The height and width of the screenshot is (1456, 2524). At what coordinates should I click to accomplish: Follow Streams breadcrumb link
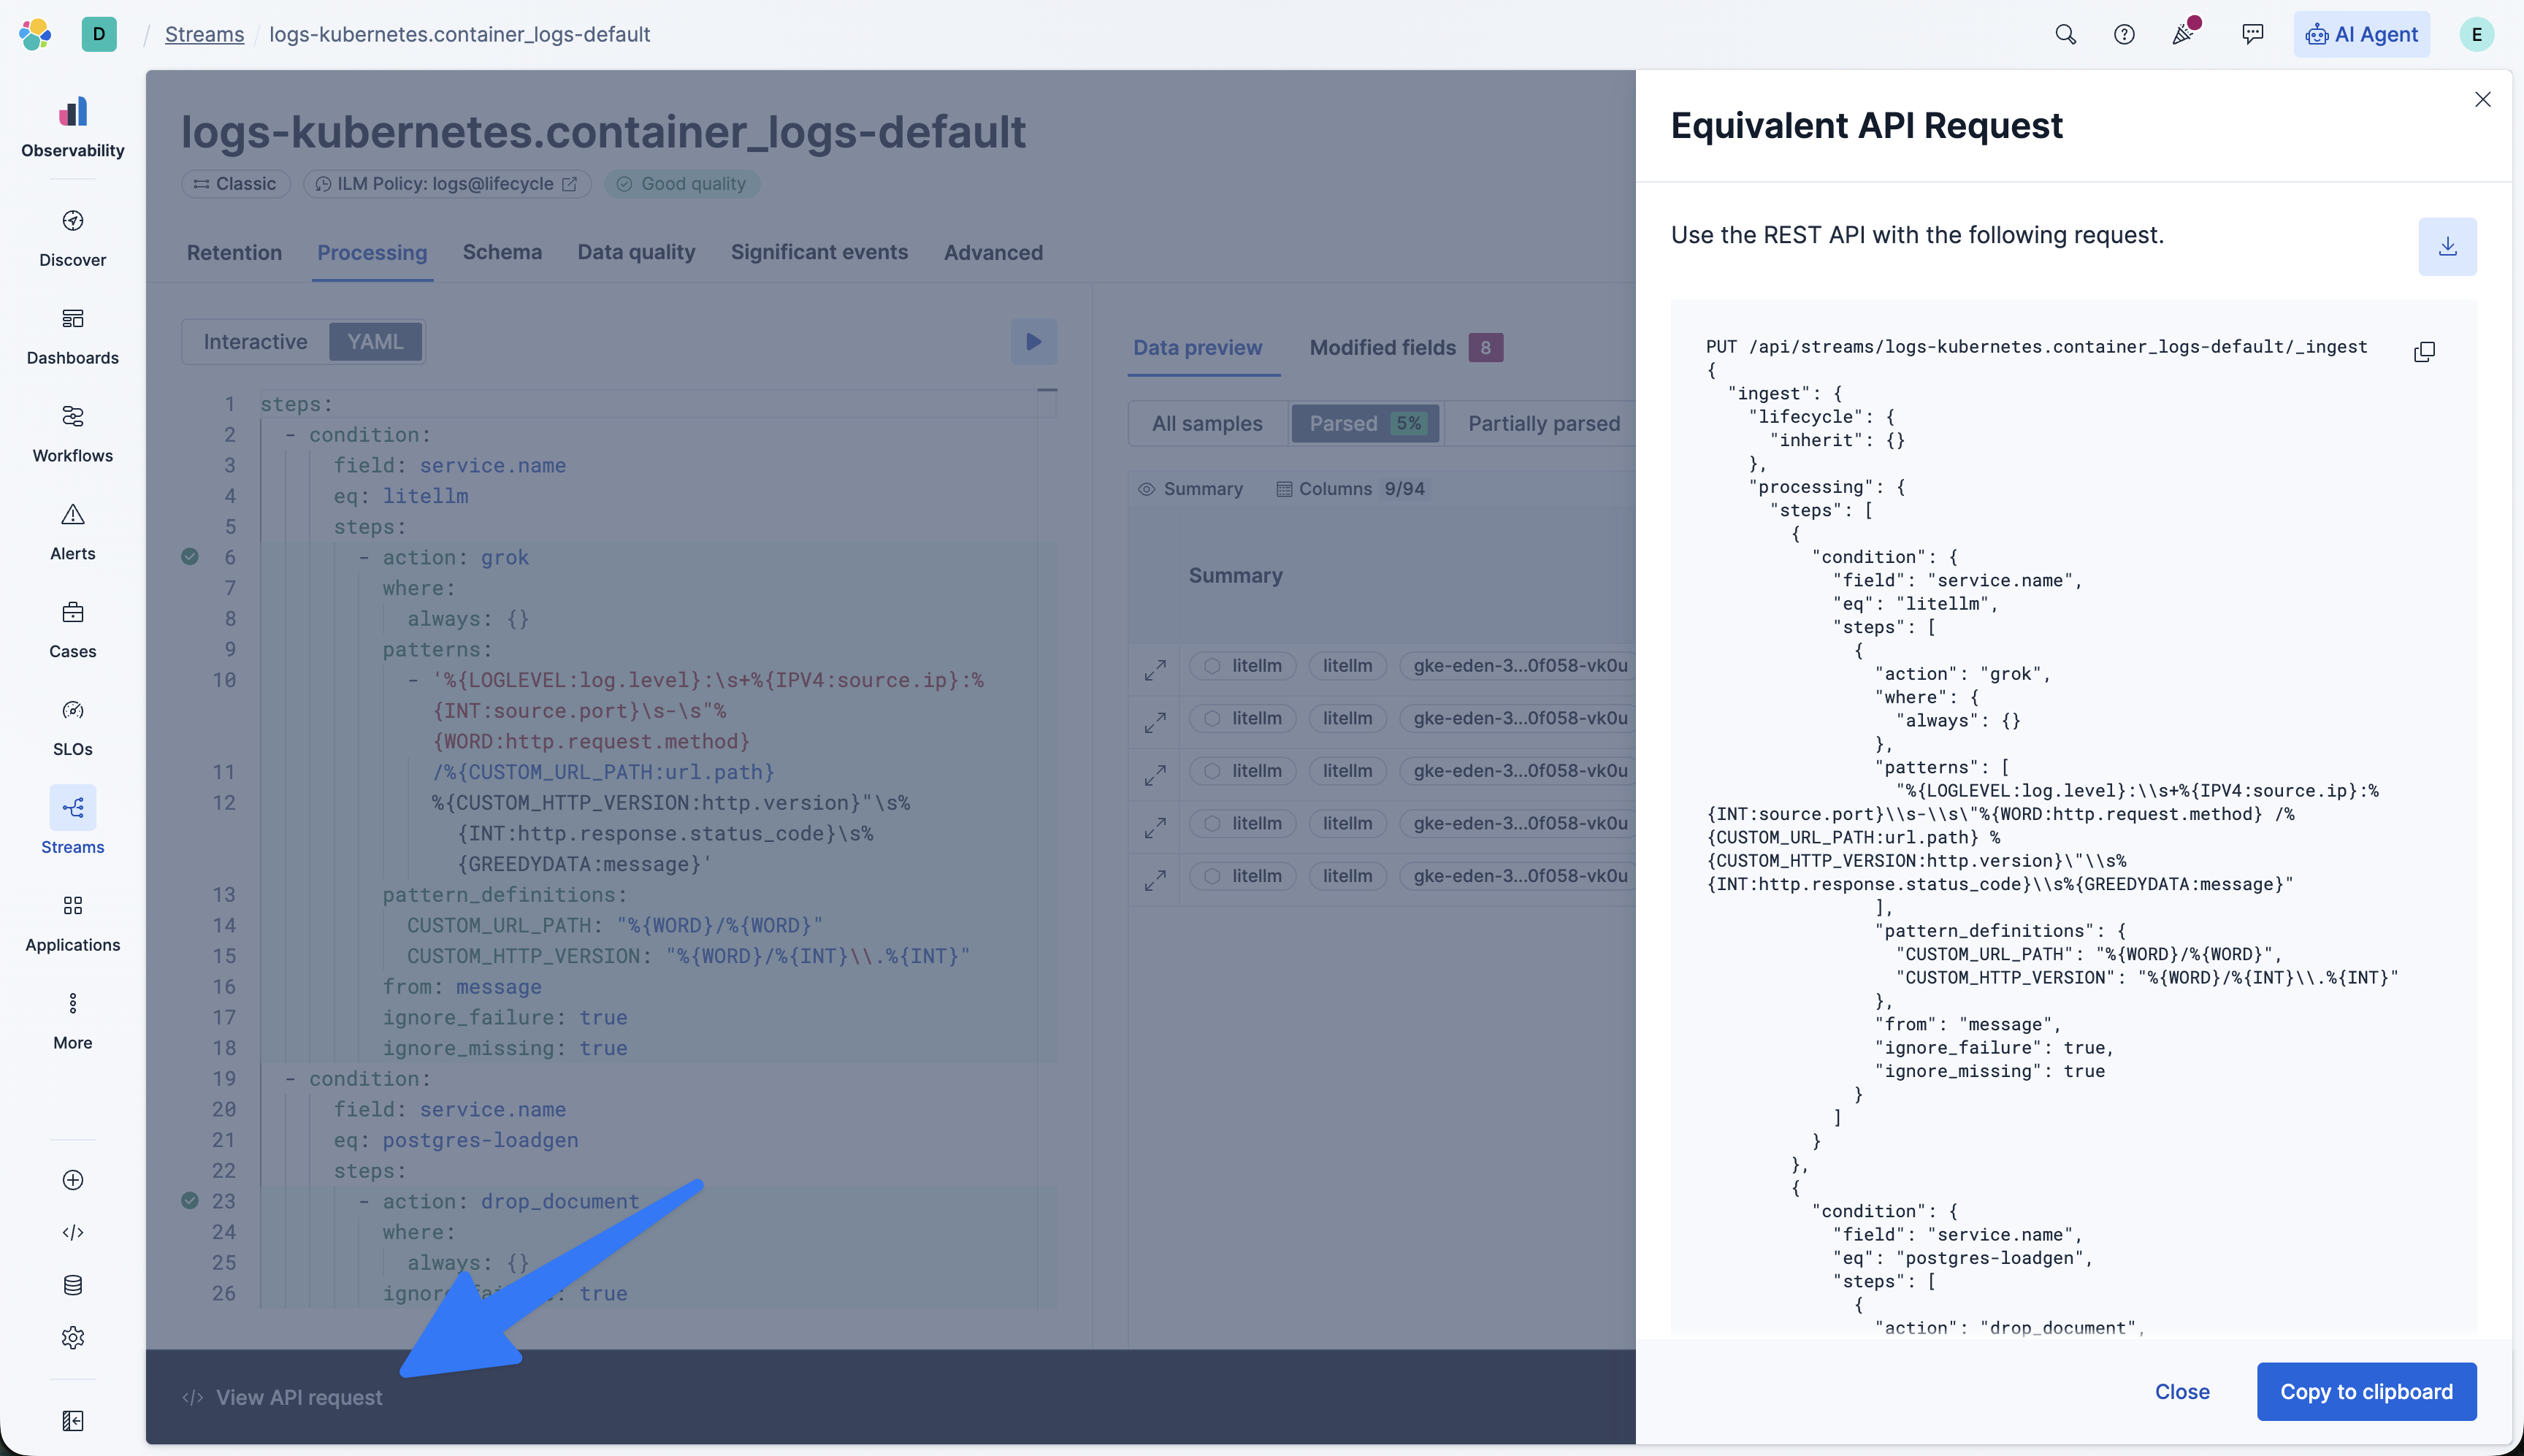tap(204, 34)
